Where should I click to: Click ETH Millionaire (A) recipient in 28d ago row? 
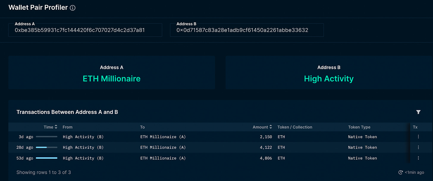coord(163,147)
